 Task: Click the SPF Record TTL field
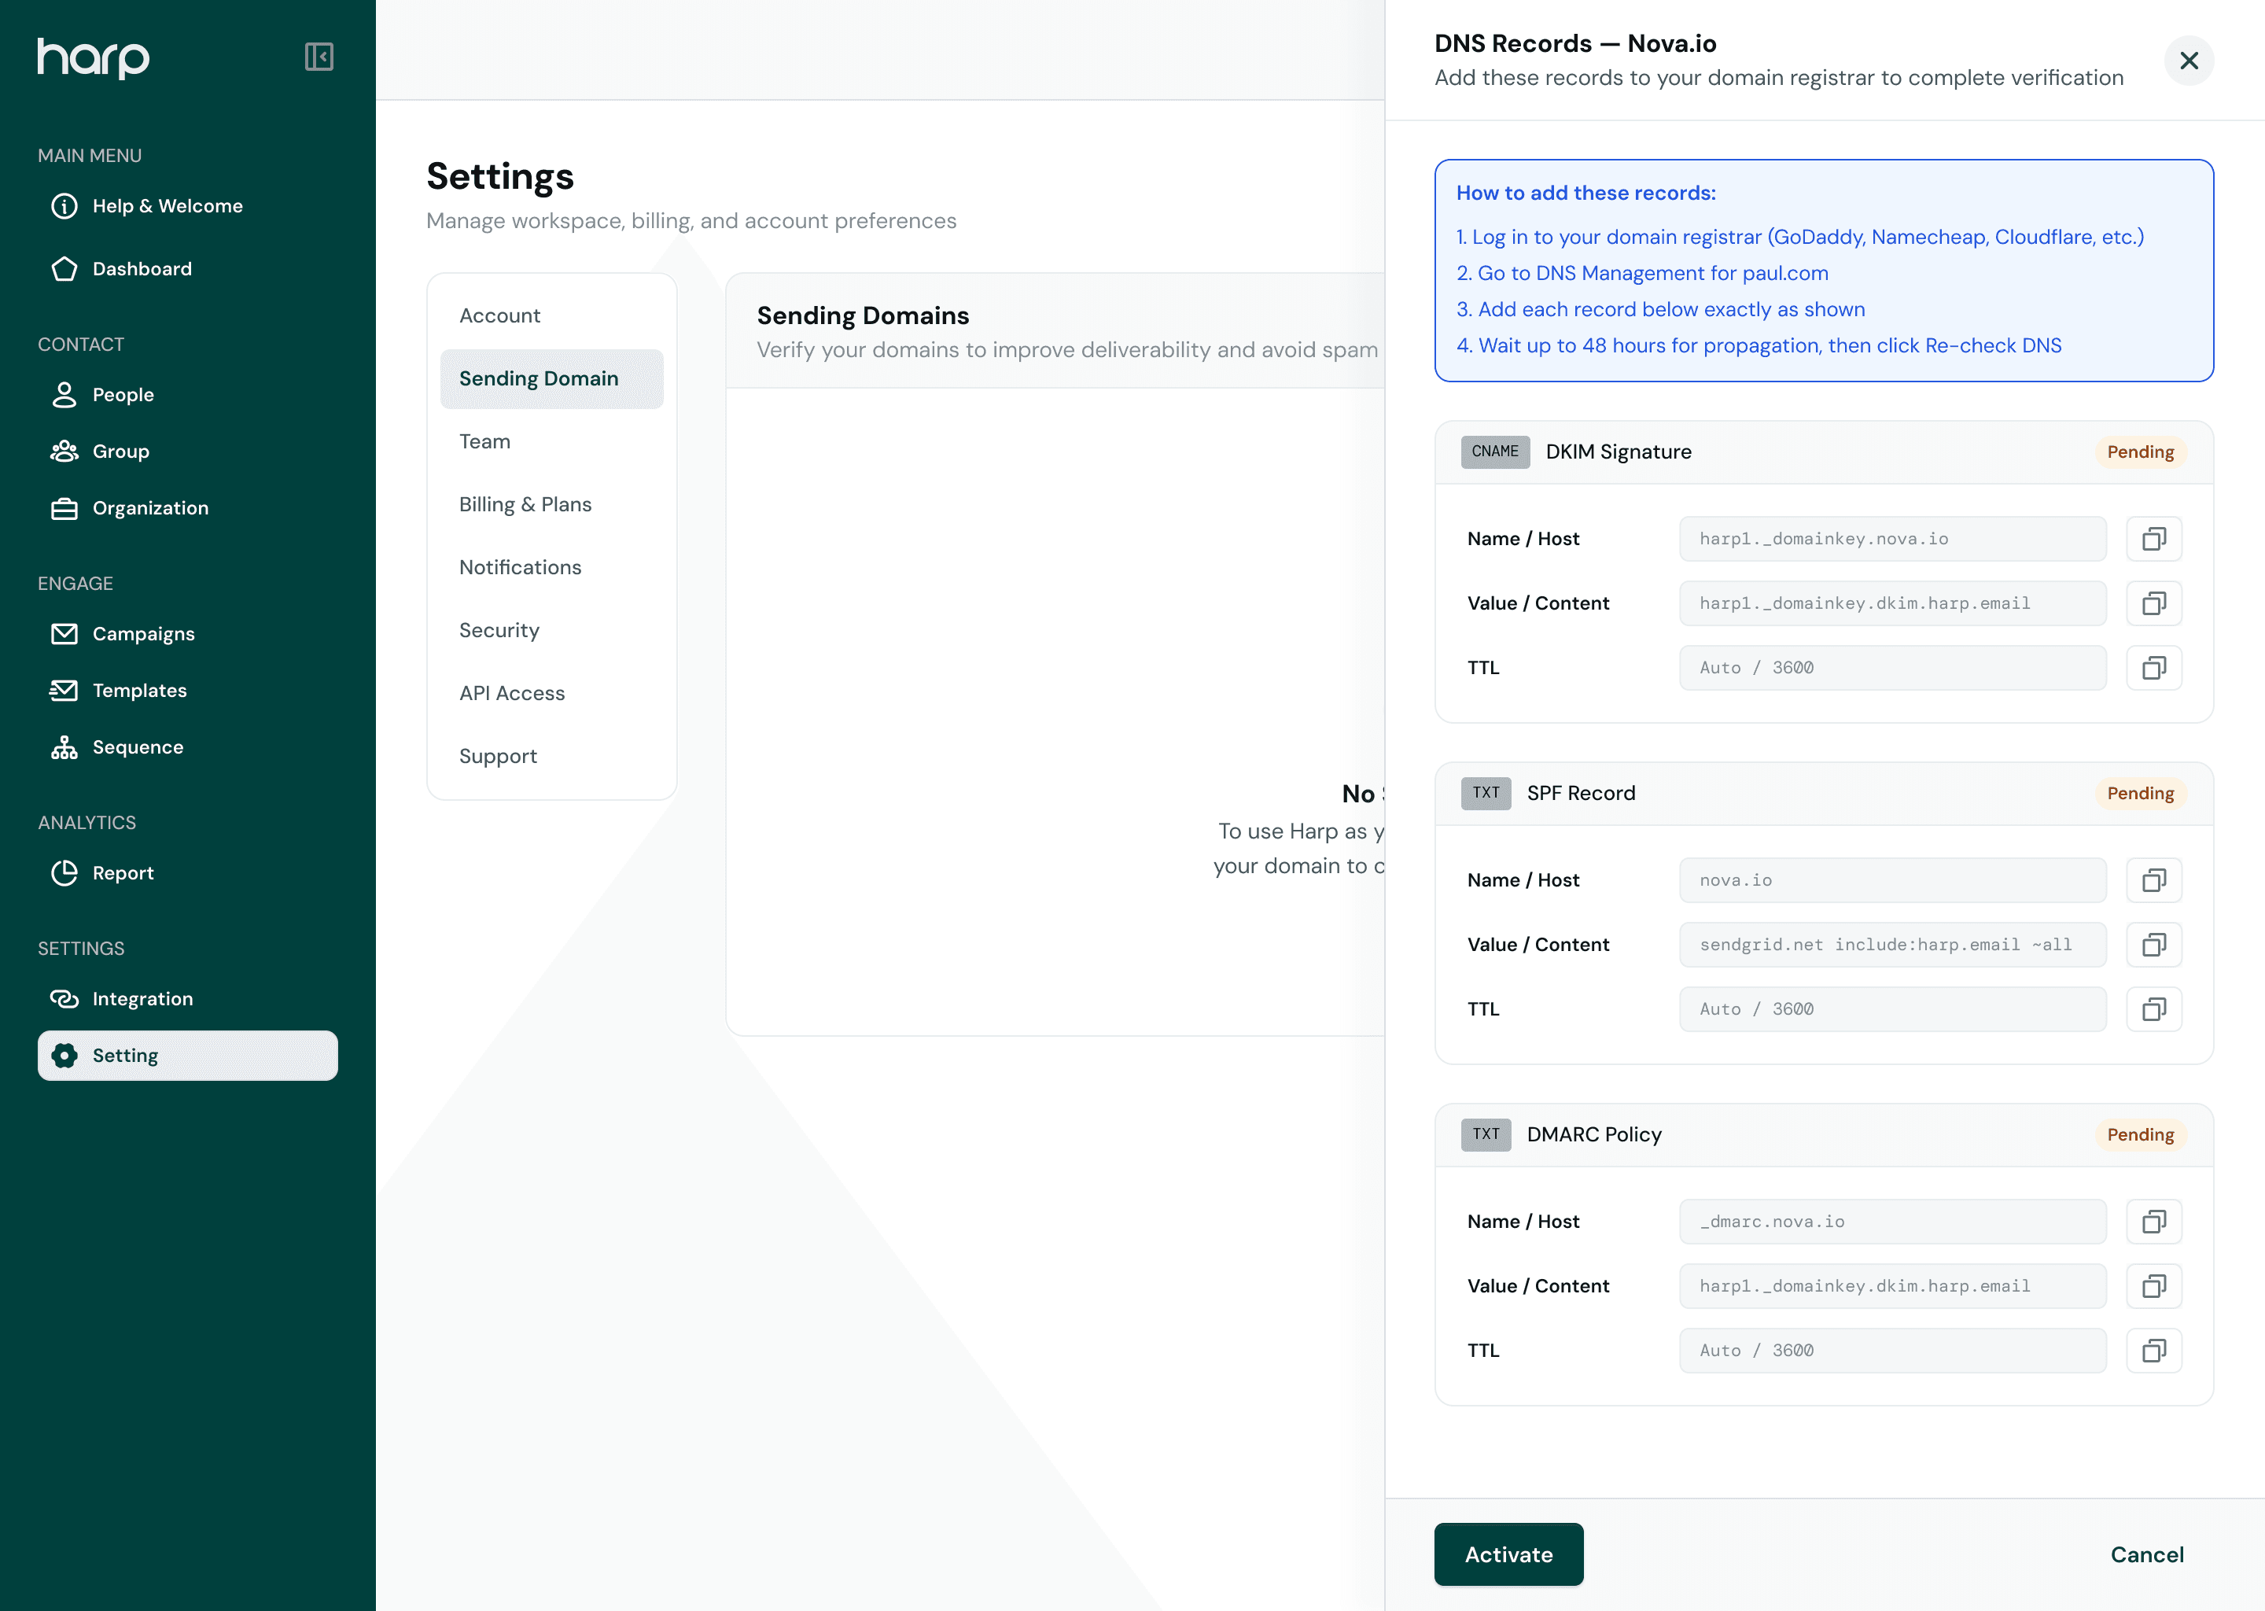coord(1892,1009)
